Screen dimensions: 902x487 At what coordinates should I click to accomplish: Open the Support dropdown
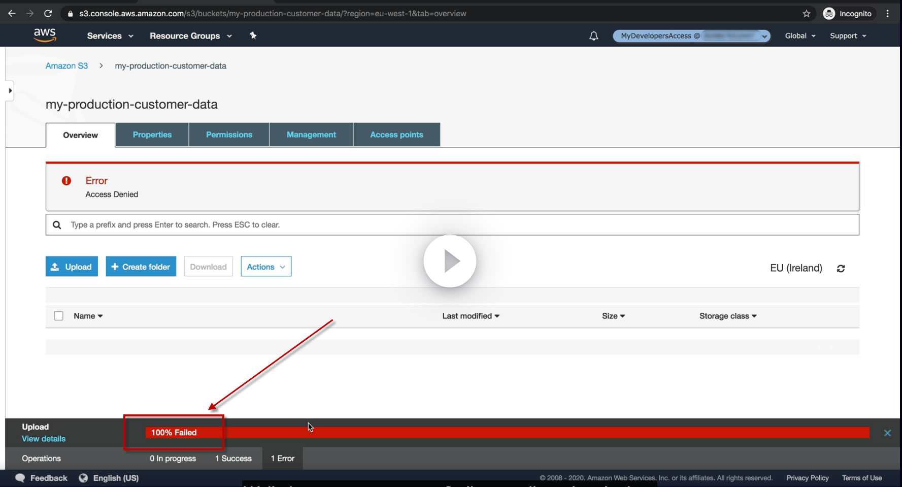click(848, 36)
